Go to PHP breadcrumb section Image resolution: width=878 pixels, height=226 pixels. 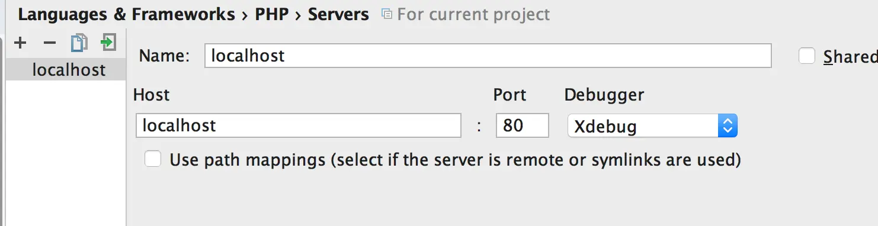coord(271,14)
